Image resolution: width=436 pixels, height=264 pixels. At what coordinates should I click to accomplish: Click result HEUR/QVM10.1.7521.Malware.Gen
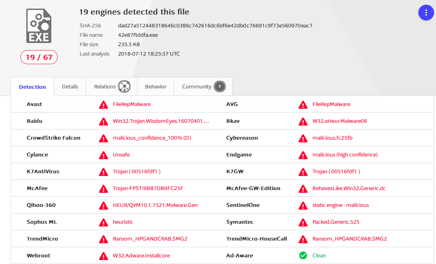[x=155, y=205]
